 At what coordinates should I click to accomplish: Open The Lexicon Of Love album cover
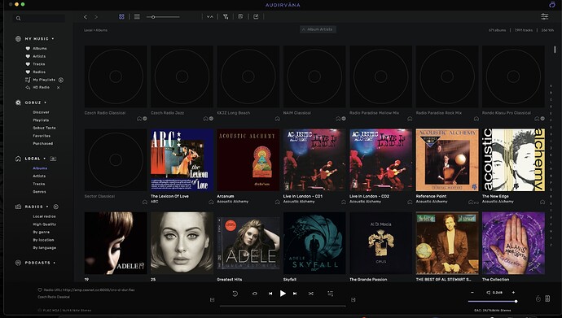coord(182,160)
